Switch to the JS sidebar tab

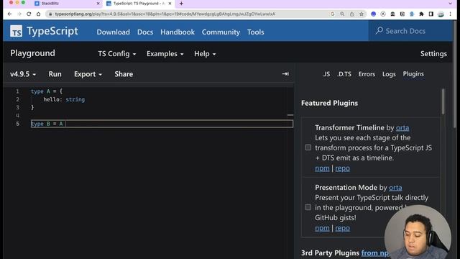(x=326, y=74)
